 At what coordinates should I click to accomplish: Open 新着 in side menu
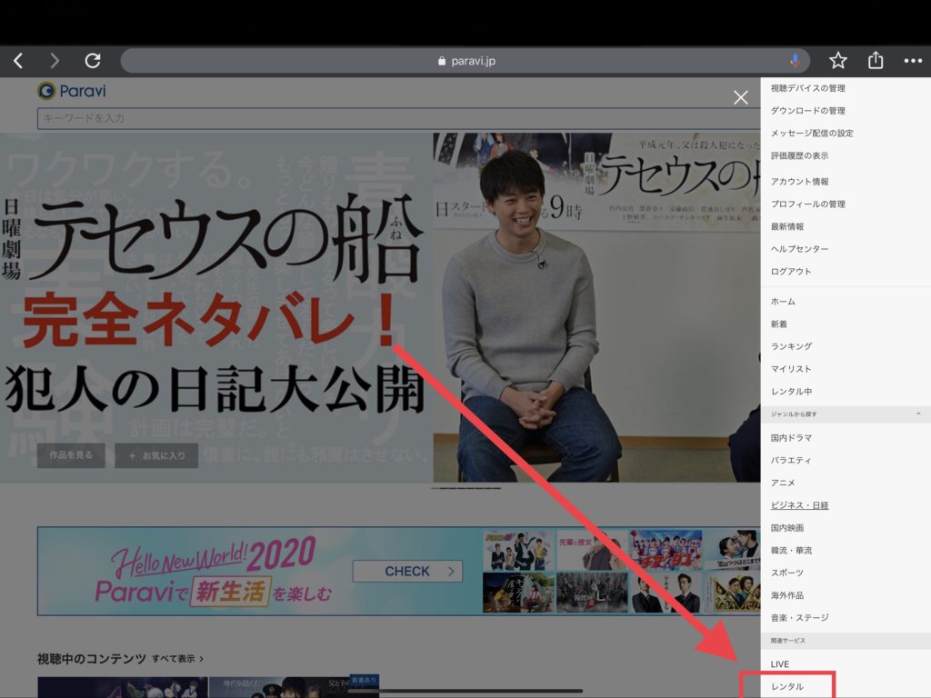[778, 324]
